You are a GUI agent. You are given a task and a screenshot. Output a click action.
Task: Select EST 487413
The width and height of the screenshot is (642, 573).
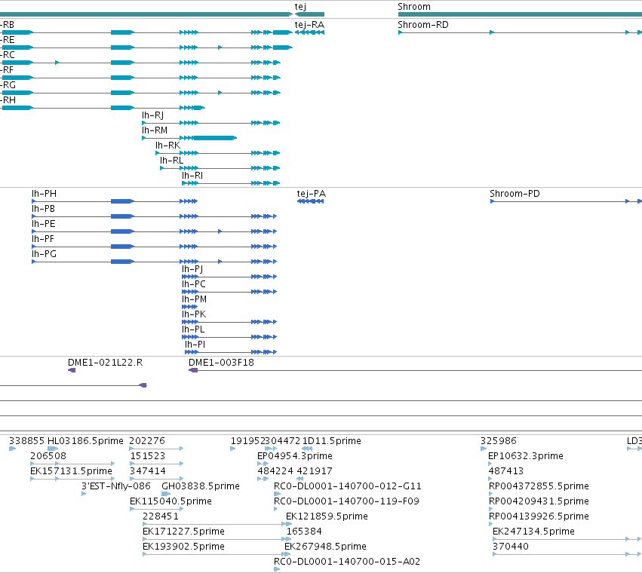click(x=506, y=471)
